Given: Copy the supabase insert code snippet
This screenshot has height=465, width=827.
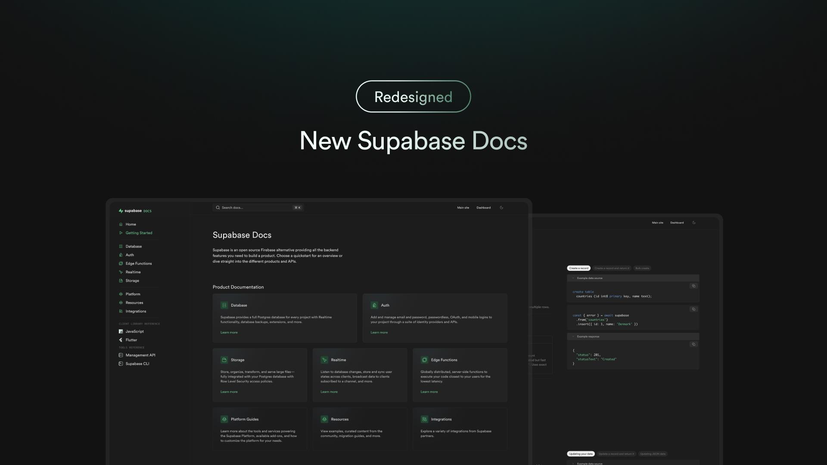Looking at the screenshot, I should click(693, 309).
